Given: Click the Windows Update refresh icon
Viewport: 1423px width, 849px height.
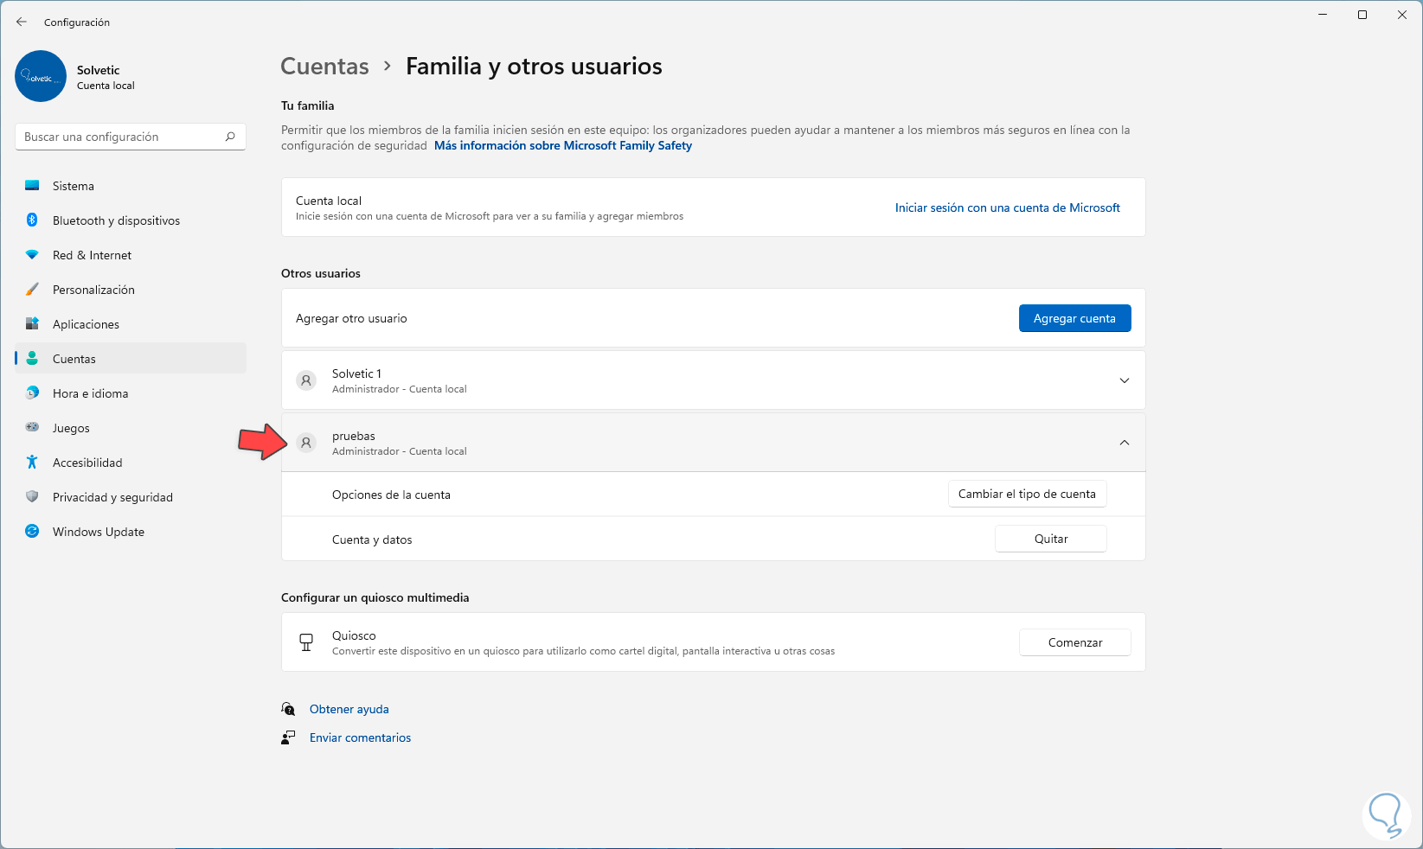Looking at the screenshot, I should (x=32, y=532).
